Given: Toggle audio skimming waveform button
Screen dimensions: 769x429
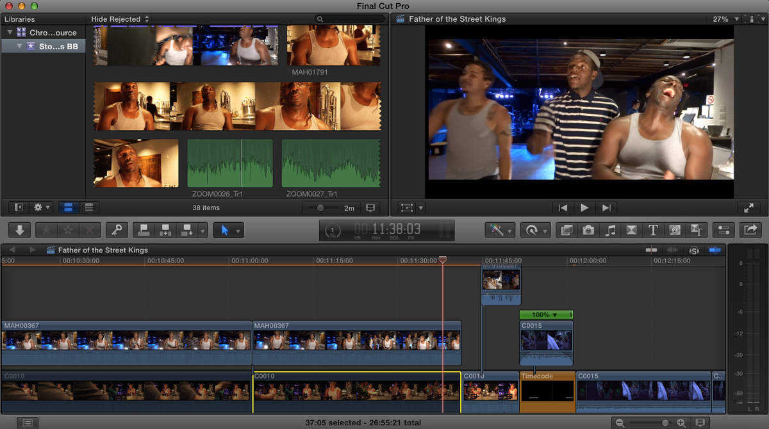Looking at the screenshot, I should (x=672, y=250).
